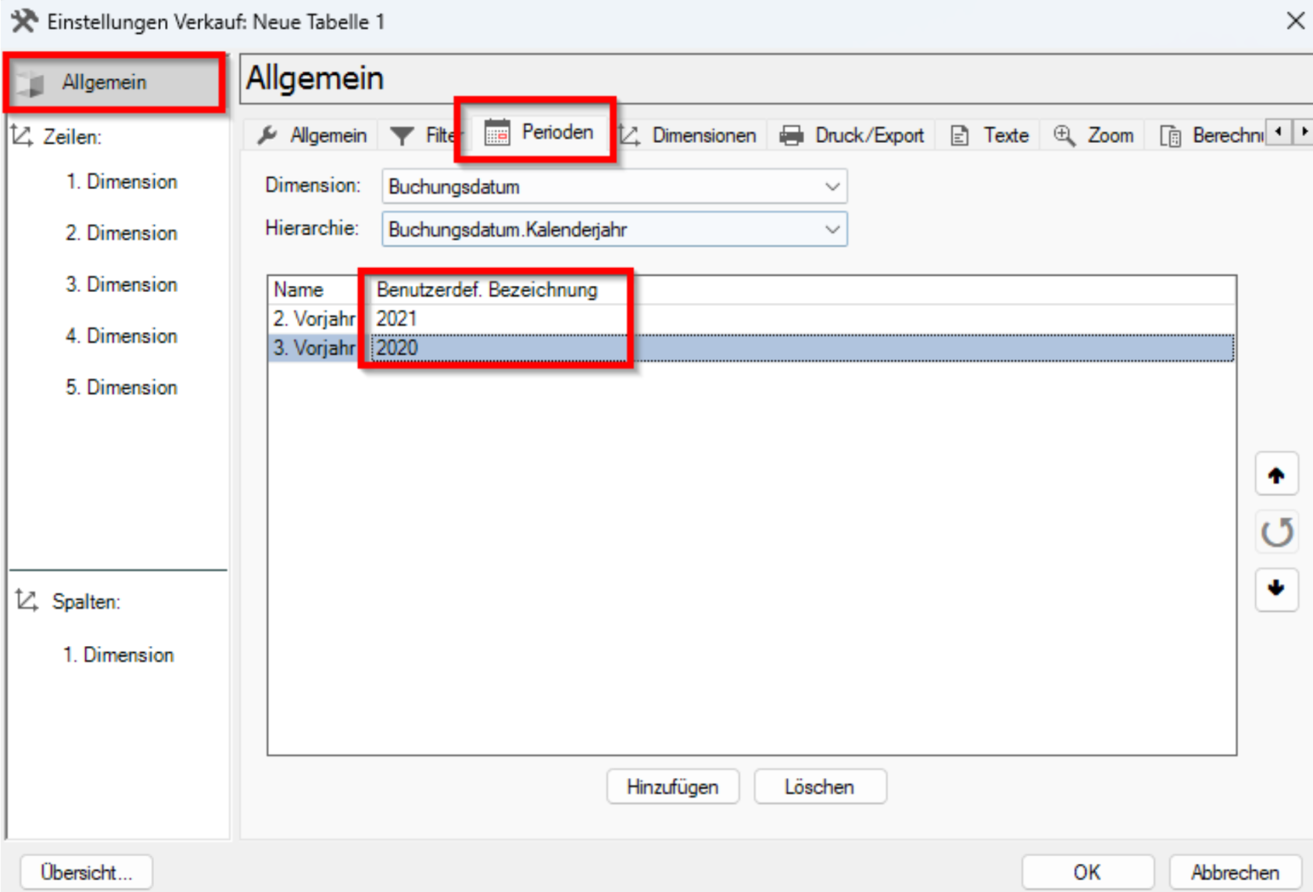Screen dimensions: 1313x892
Task: Select Zeilen 4. Dimension
Action: (x=121, y=336)
